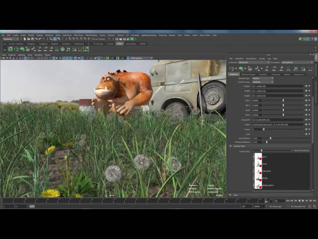
Task: Open the Collection dropdown in XGen
Action: pyautogui.click(x=254, y=62)
